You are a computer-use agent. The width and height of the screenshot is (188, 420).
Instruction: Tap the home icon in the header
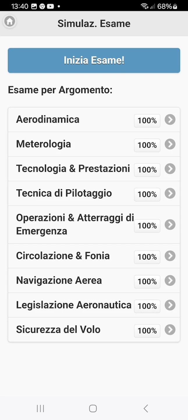(x=10, y=21)
